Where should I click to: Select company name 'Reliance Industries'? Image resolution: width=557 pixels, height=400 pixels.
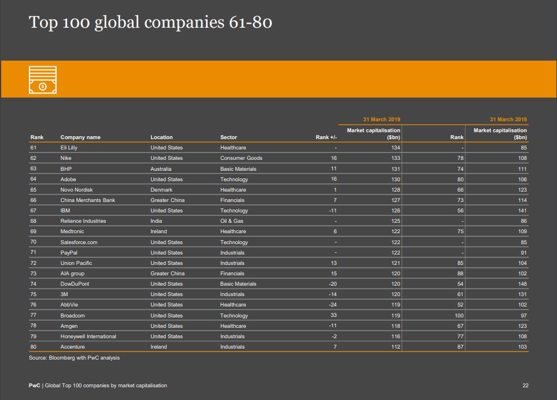click(x=83, y=221)
